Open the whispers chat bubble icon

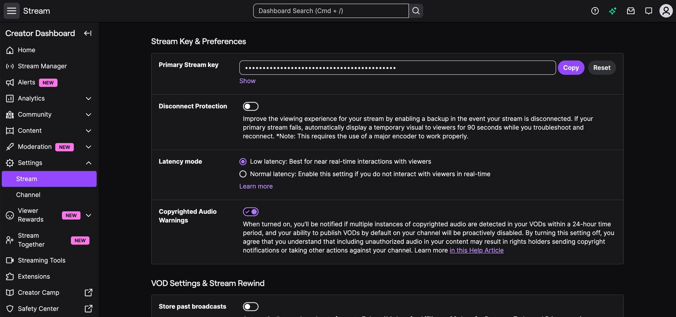click(648, 11)
